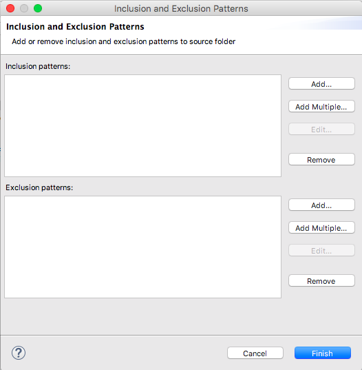Click the 'Inclusion patterns:' label
Image resolution: width=362 pixels, height=370 pixels.
click(38, 66)
